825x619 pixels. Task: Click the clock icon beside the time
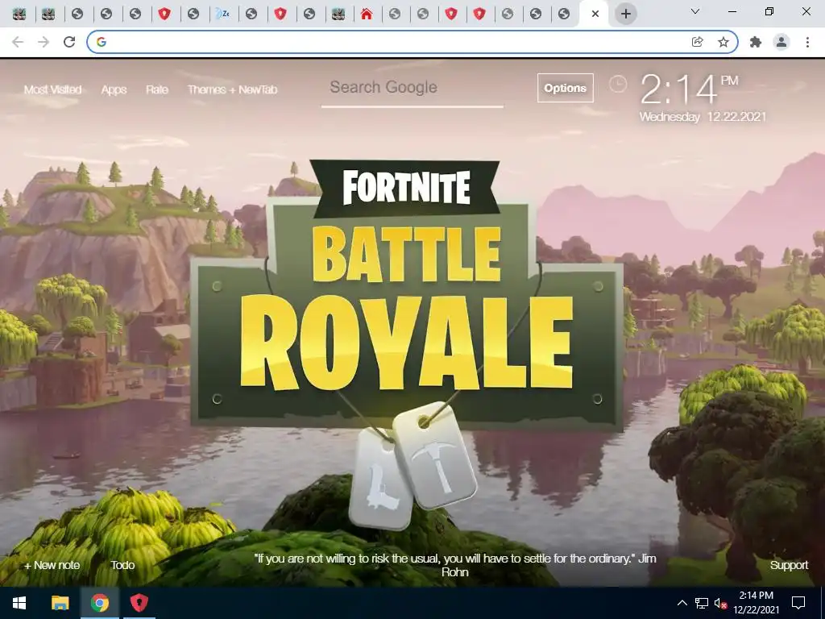tap(618, 84)
